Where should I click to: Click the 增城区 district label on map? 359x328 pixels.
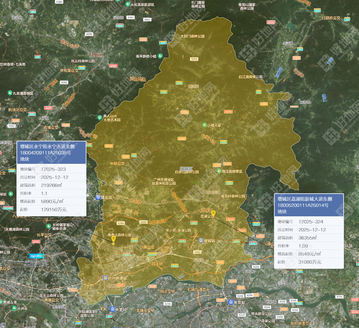[186, 168]
